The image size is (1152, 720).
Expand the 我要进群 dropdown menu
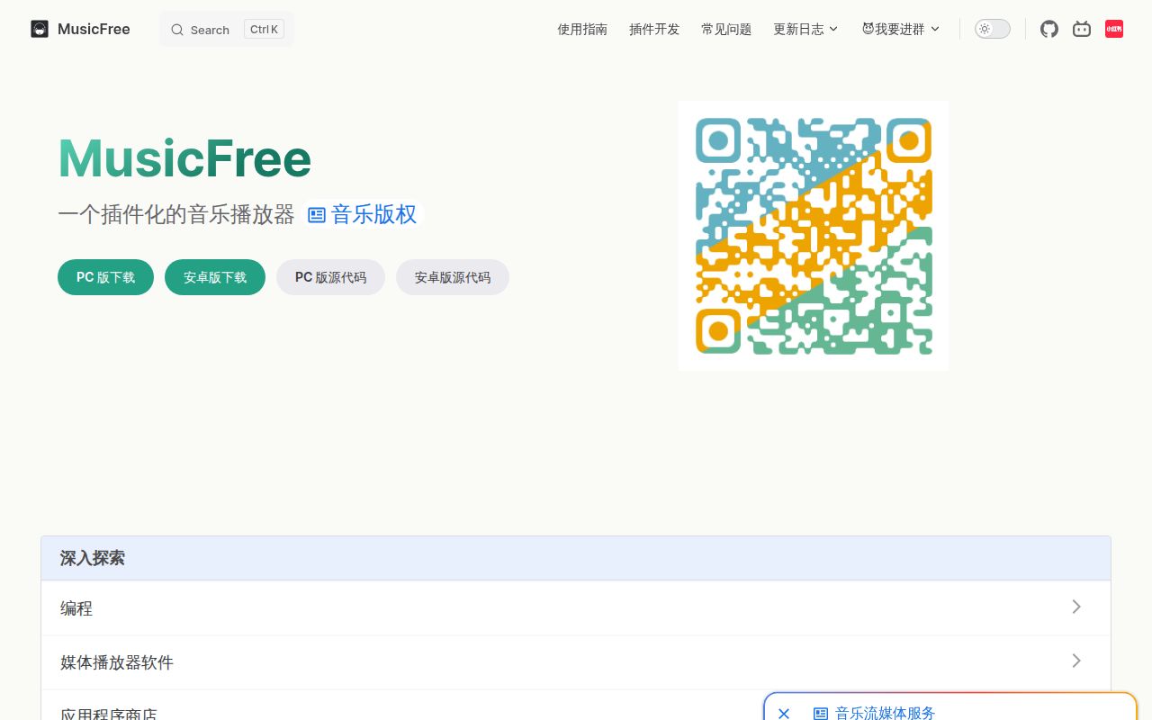(901, 29)
